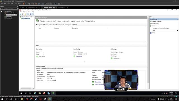Click Backup Once... in Actions pane
The width and height of the screenshot is (179, 101).
(x=156, y=24)
